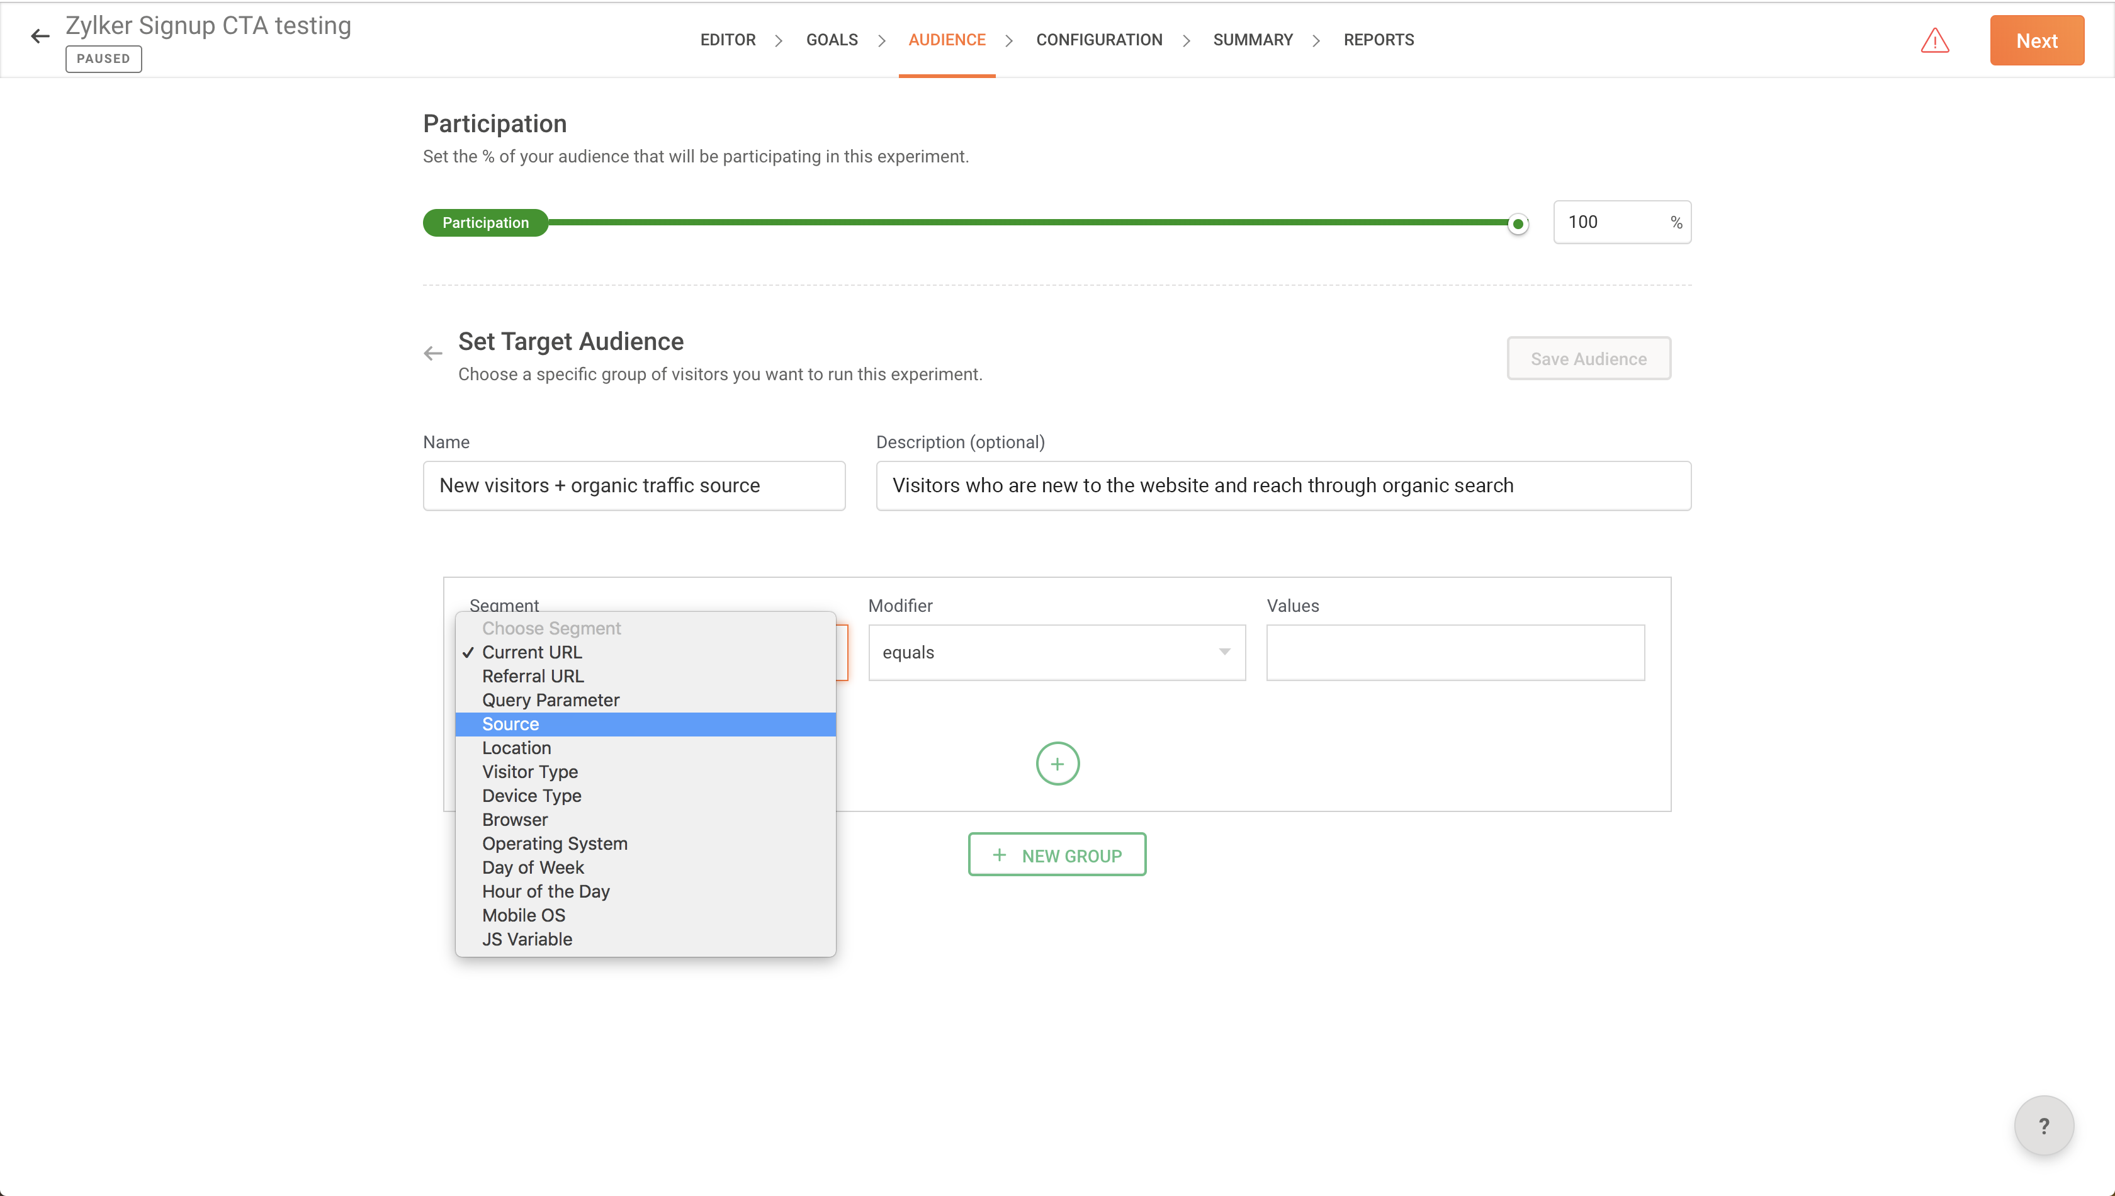Viewport: 2115px width, 1196px height.
Task: Go to the REPORTS tab
Action: 1379,40
